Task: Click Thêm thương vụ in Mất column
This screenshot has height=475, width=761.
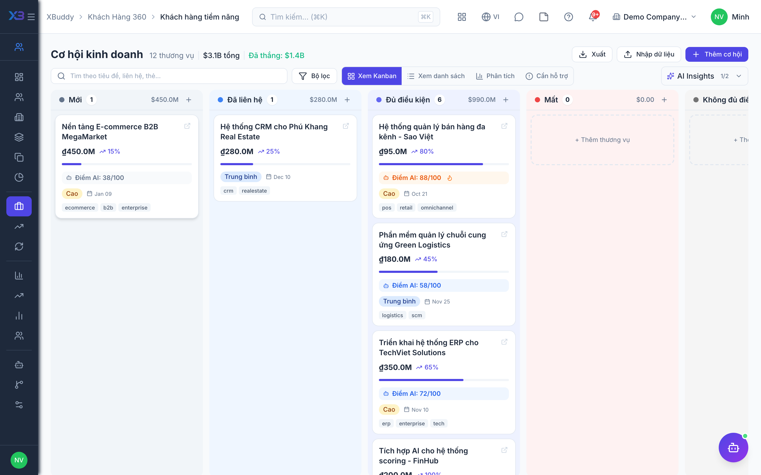Action: (x=602, y=140)
